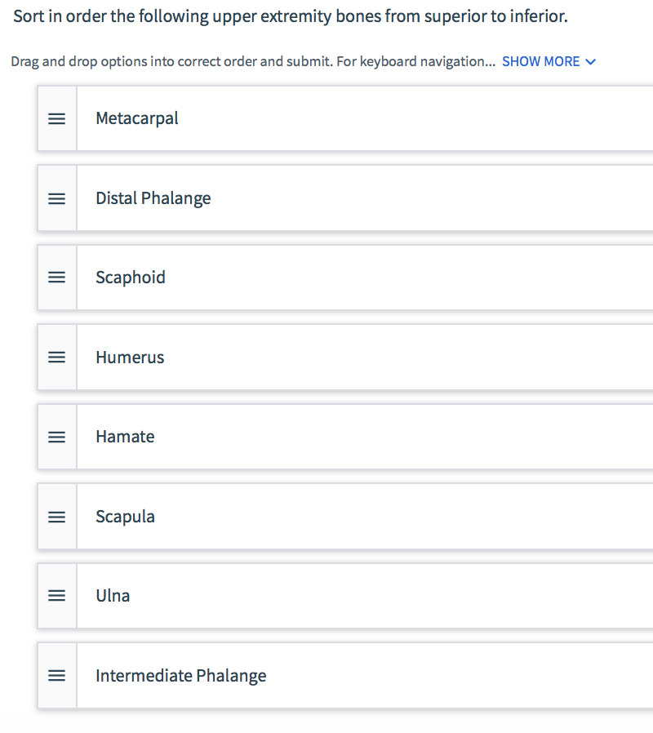Click the drag and drop instruction text
Screen dimensions: 653x733
pos(253,62)
